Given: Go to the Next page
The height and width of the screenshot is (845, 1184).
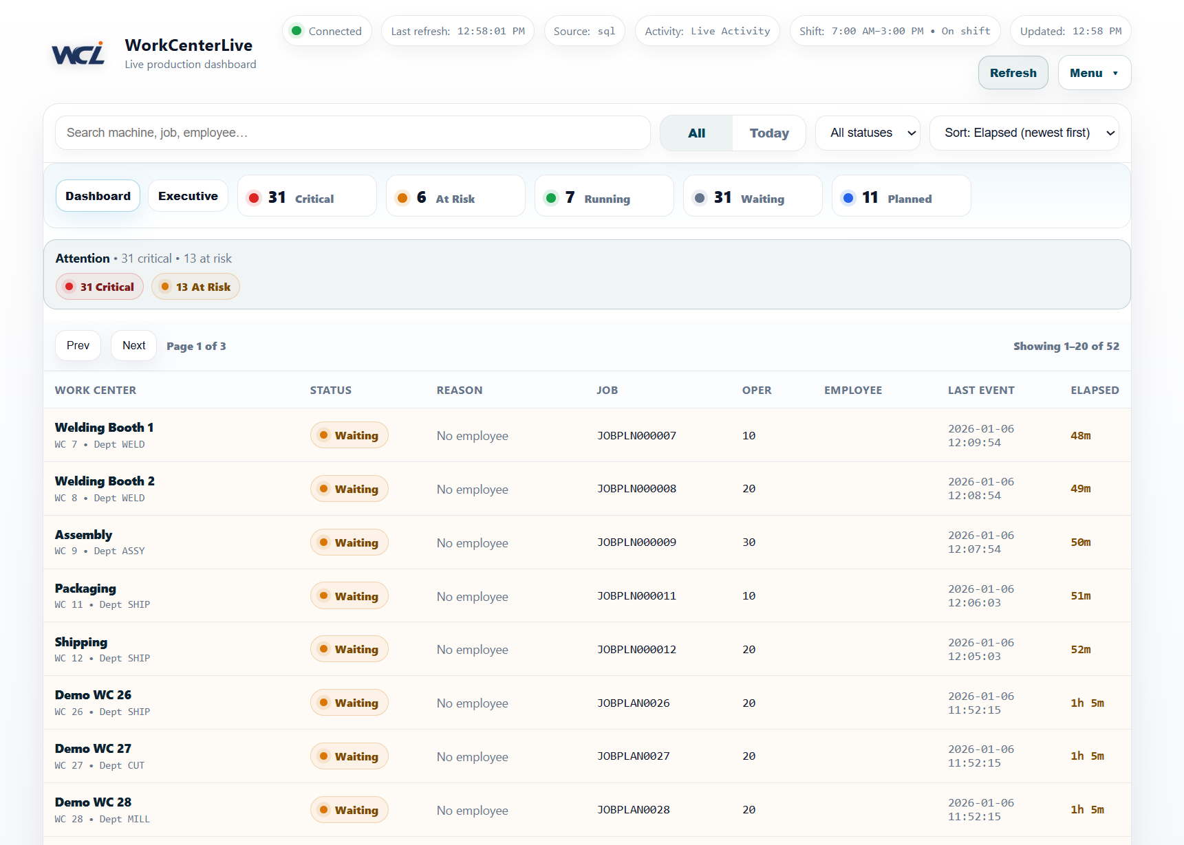Looking at the screenshot, I should click(133, 345).
